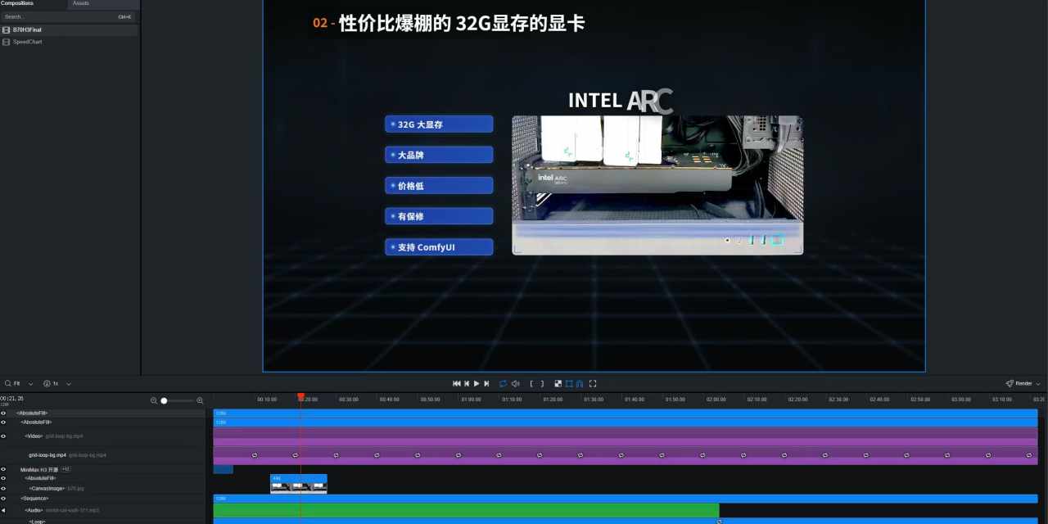This screenshot has height=524, width=1048.
Task: Switch to the Assets tab
Action: coord(81,3)
